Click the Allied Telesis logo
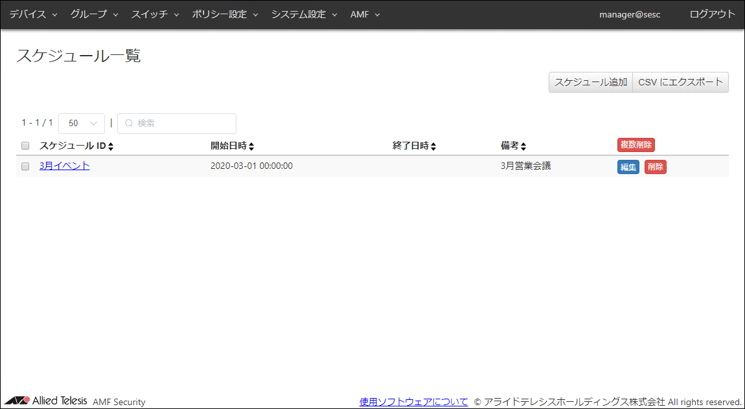745x409 pixels. pyautogui.click(x=45, y=401)
